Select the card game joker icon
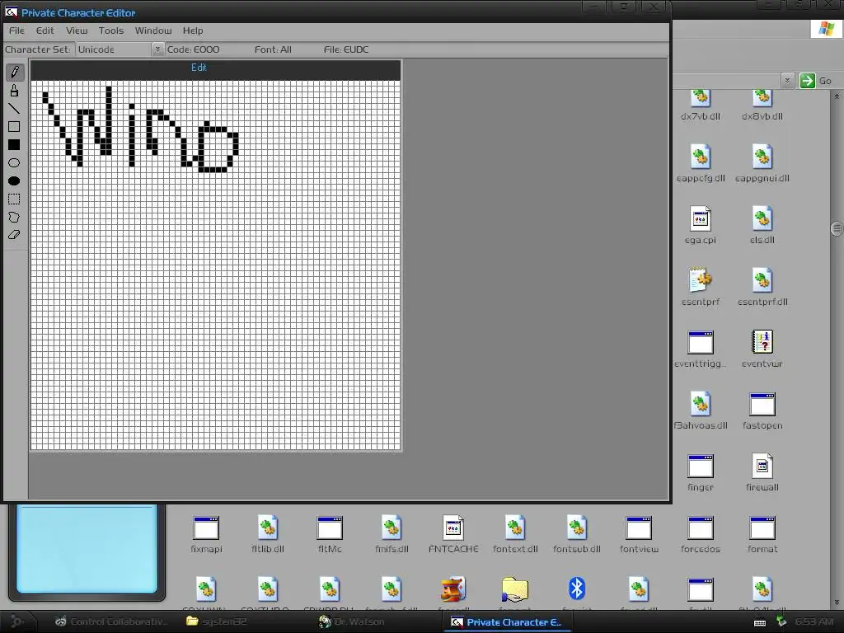 (453, 588)
